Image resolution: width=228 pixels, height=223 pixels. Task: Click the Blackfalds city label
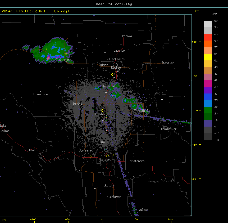tap(117, 59)
